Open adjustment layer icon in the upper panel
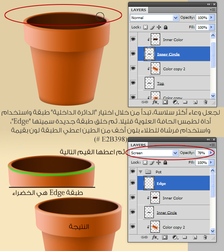Viewport: 224px width, 251px height. (x=175, y=102)
